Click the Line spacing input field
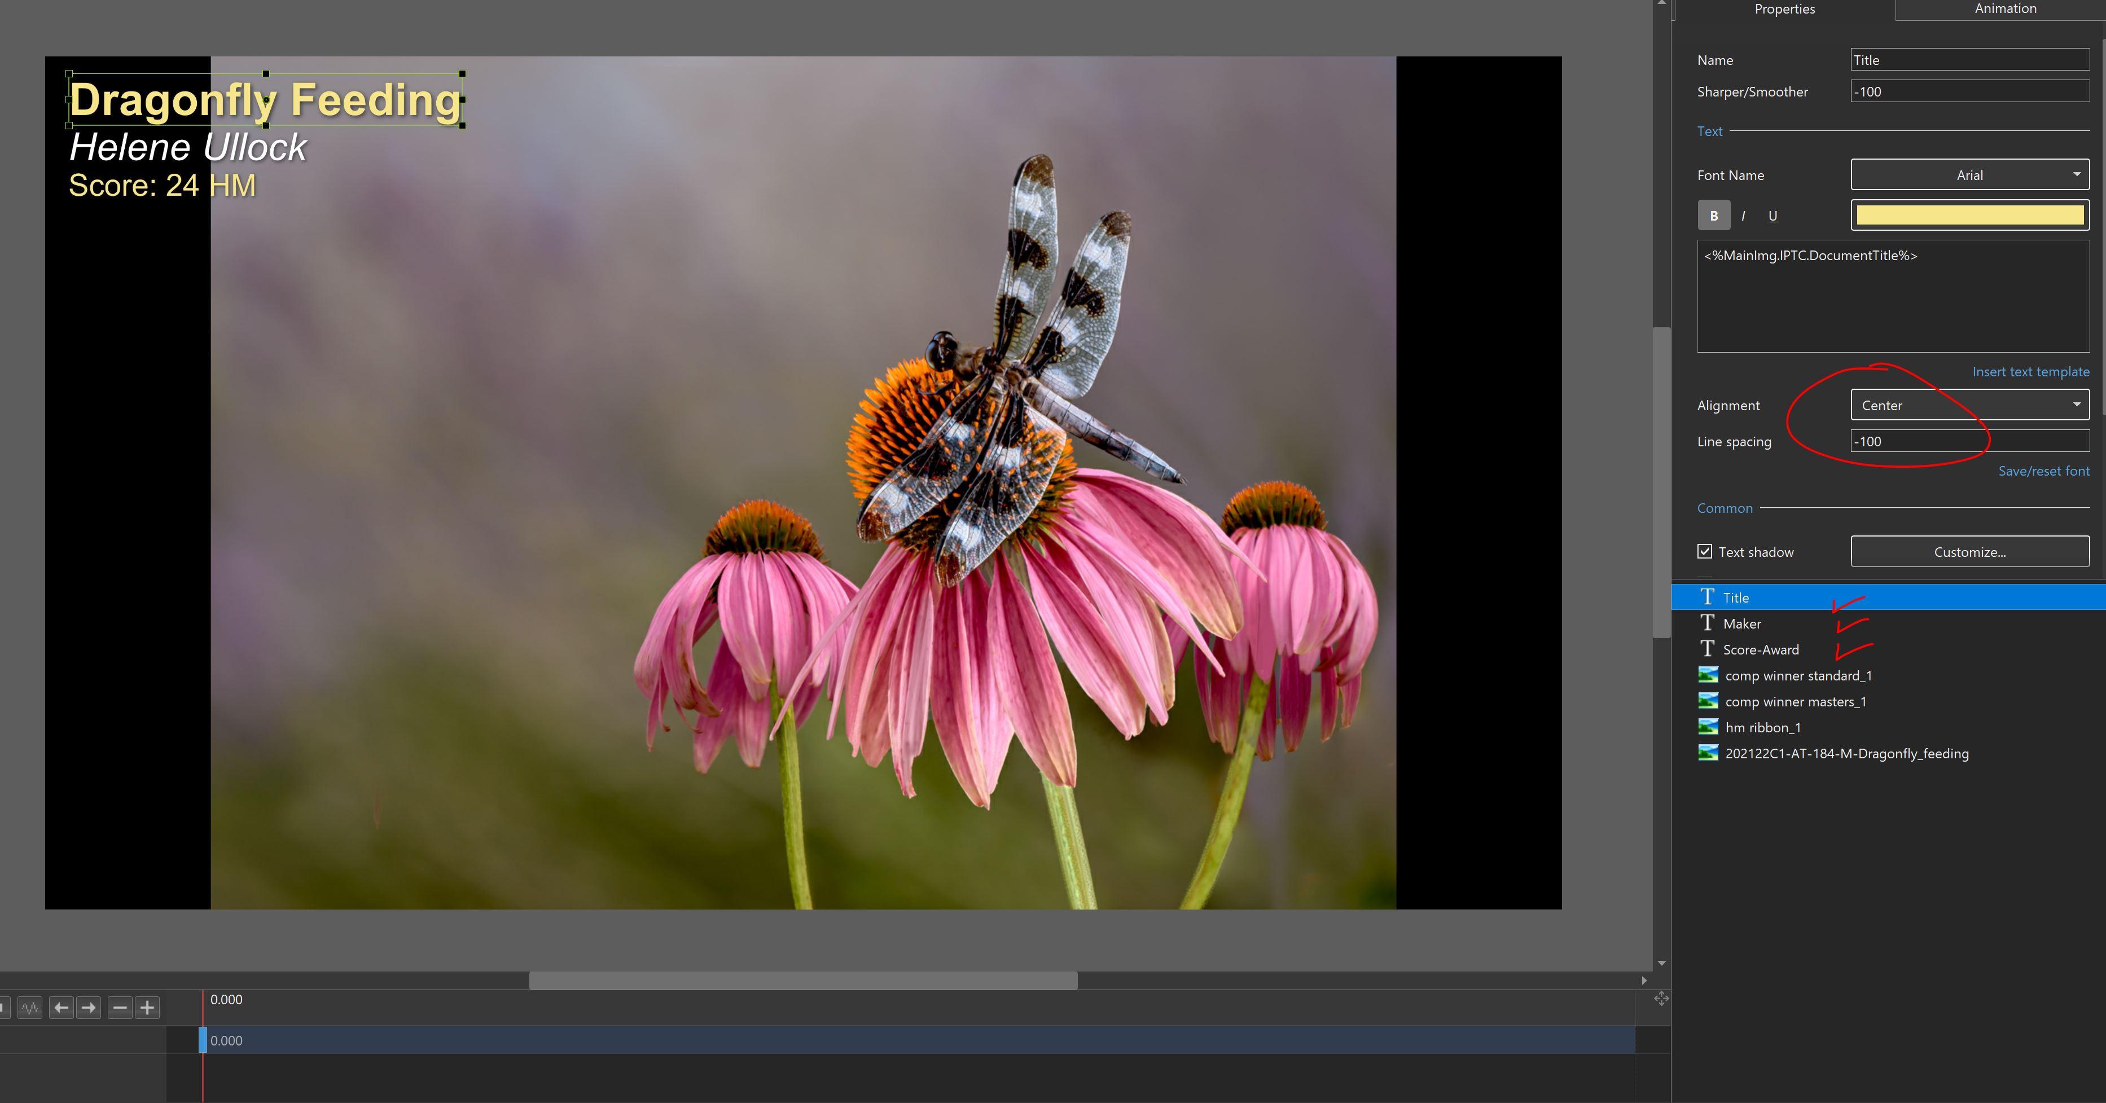Image resolution: width=2106 pixels, height=1103 pixels. point(1969,441)
